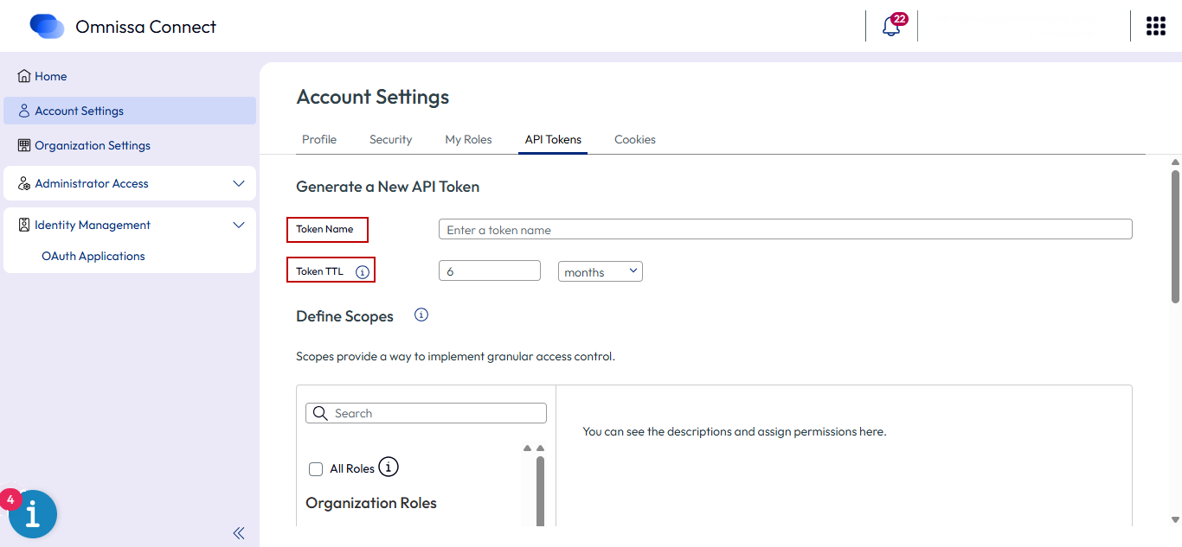Click the scopes Search field
Image resolution: width=1182 pixels, height=547 pixels.
point(427,414)
